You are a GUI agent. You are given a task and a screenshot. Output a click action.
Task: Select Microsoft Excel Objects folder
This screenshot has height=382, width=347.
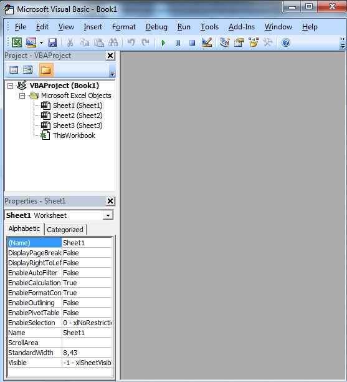(x=76, y=95)
